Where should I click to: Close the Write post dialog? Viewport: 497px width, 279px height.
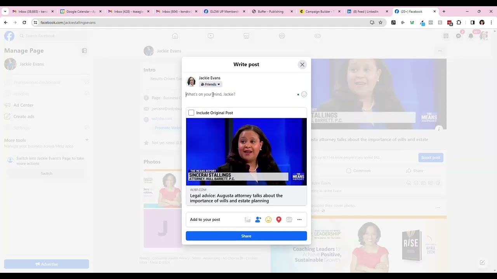click(x=302, y=65)
